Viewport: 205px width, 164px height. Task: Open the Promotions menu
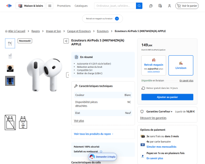(64, 6)
